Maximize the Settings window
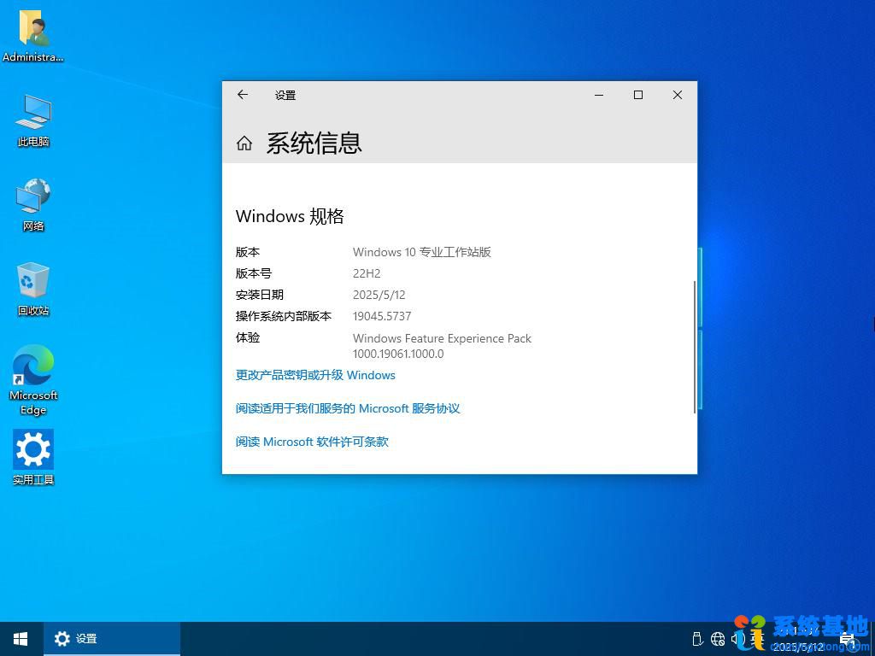 pos(637,95)
